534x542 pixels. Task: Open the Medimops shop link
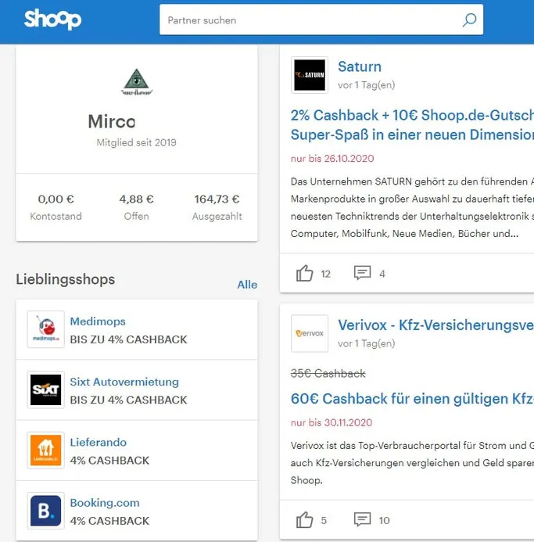(98, 321)
